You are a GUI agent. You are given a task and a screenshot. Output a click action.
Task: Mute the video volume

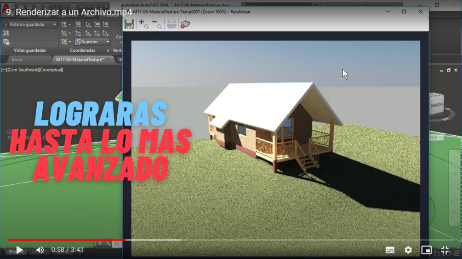pyautogui.click(x=40, y=250)
